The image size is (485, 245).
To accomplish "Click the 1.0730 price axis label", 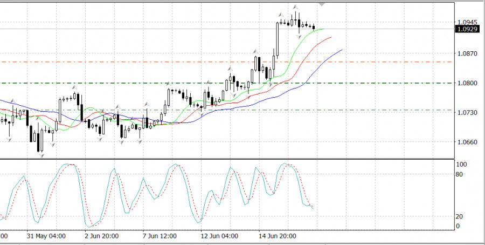I will pos(466,113).
